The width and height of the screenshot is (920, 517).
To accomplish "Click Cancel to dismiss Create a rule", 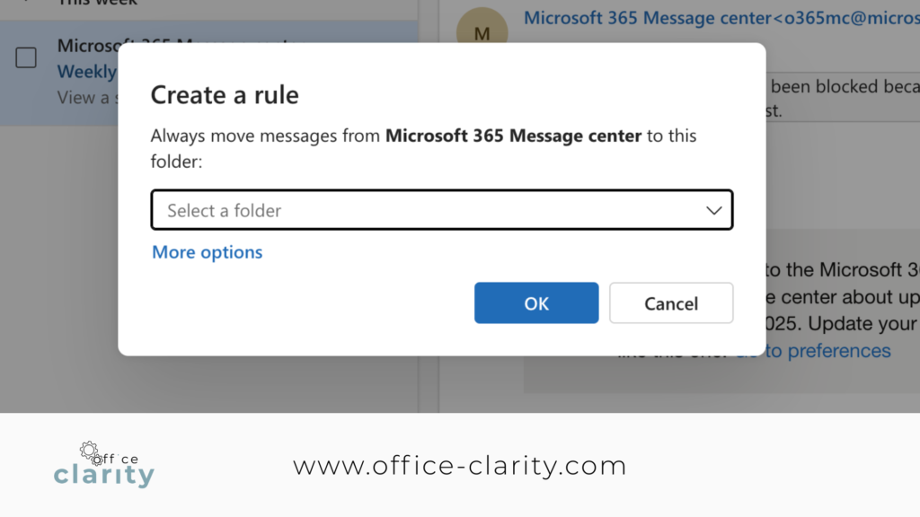I will [671, 302].
